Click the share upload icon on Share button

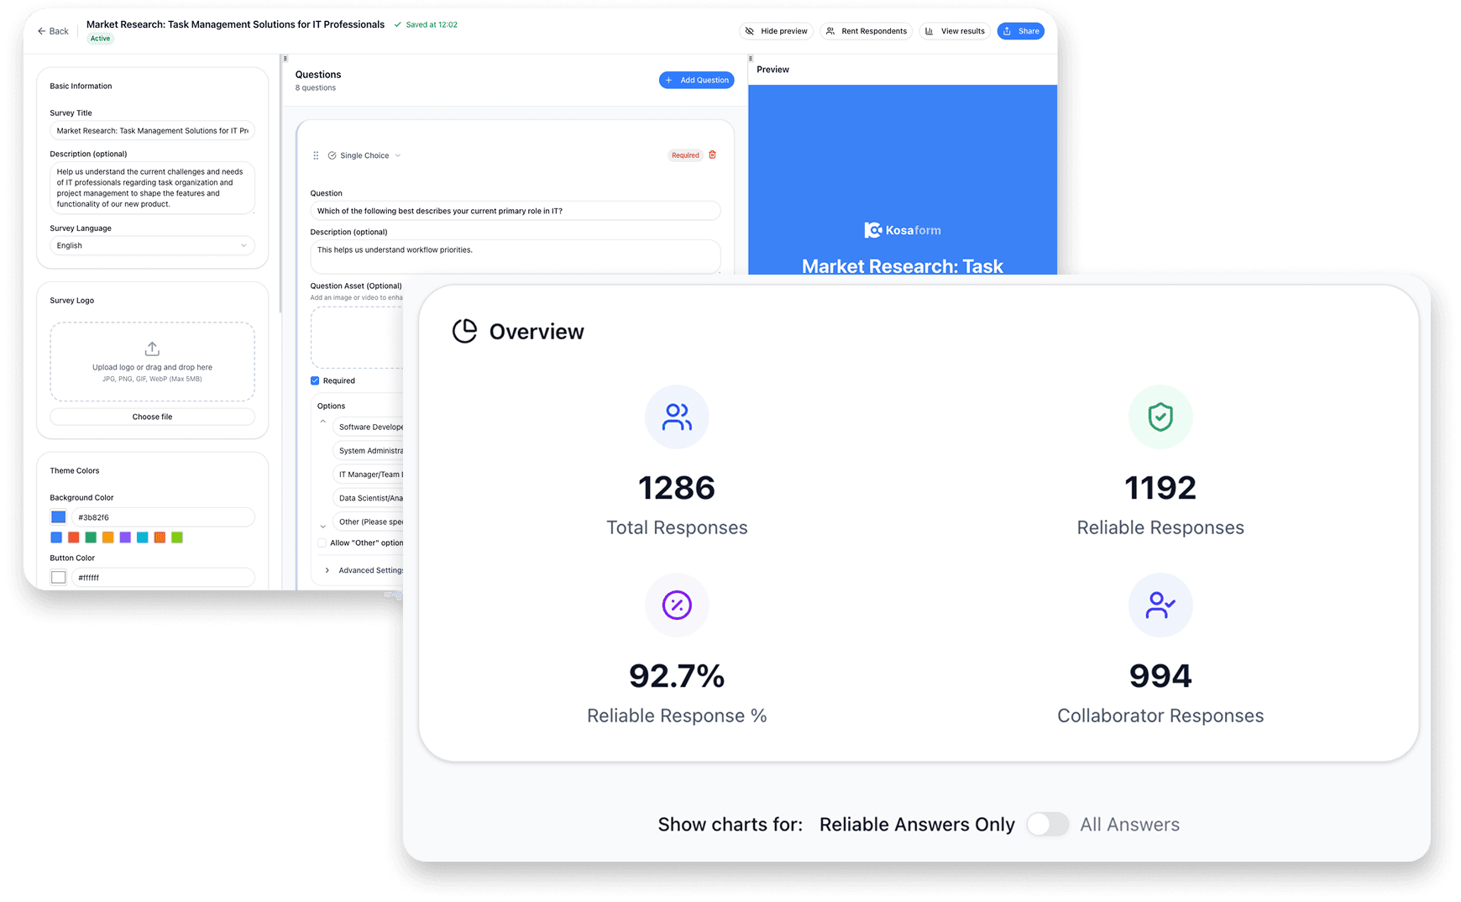point(1007,30)
